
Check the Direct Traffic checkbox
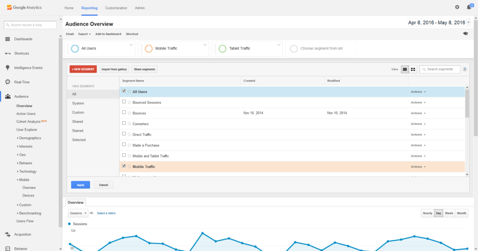[124, 134]
